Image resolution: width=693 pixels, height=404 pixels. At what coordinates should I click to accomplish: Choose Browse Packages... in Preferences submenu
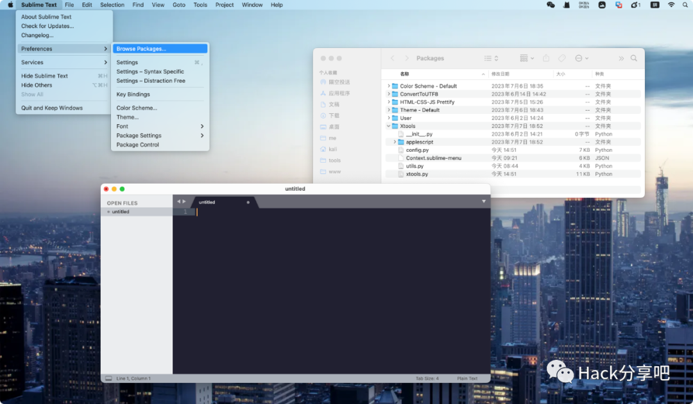click(x=160, y=49)
